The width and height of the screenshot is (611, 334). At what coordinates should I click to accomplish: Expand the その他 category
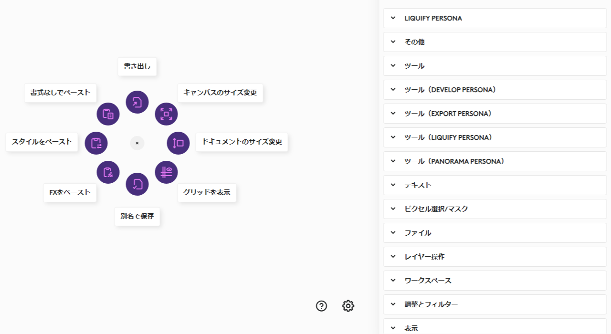(x=495, y=42)
